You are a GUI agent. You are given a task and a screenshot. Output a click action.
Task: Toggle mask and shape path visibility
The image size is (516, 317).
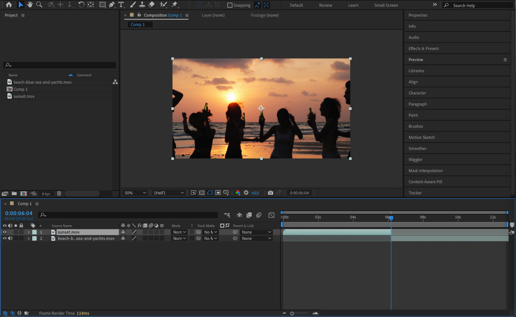pos(210,193)
